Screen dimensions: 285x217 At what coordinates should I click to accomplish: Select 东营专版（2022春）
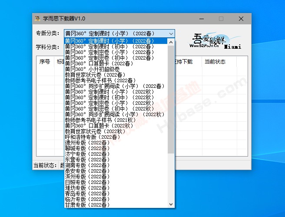(116, 160)
